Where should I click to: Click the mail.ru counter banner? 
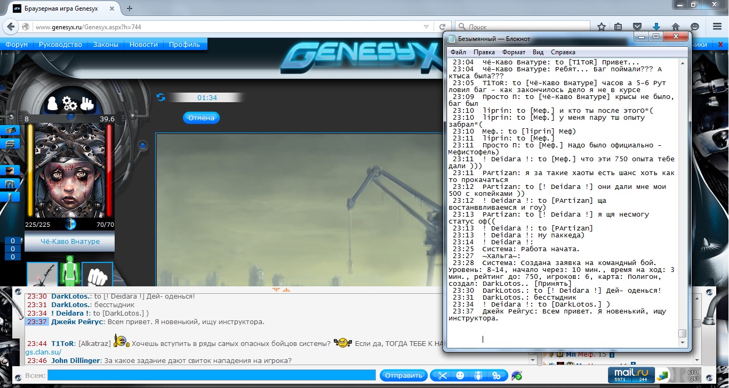tap(630, 375)
